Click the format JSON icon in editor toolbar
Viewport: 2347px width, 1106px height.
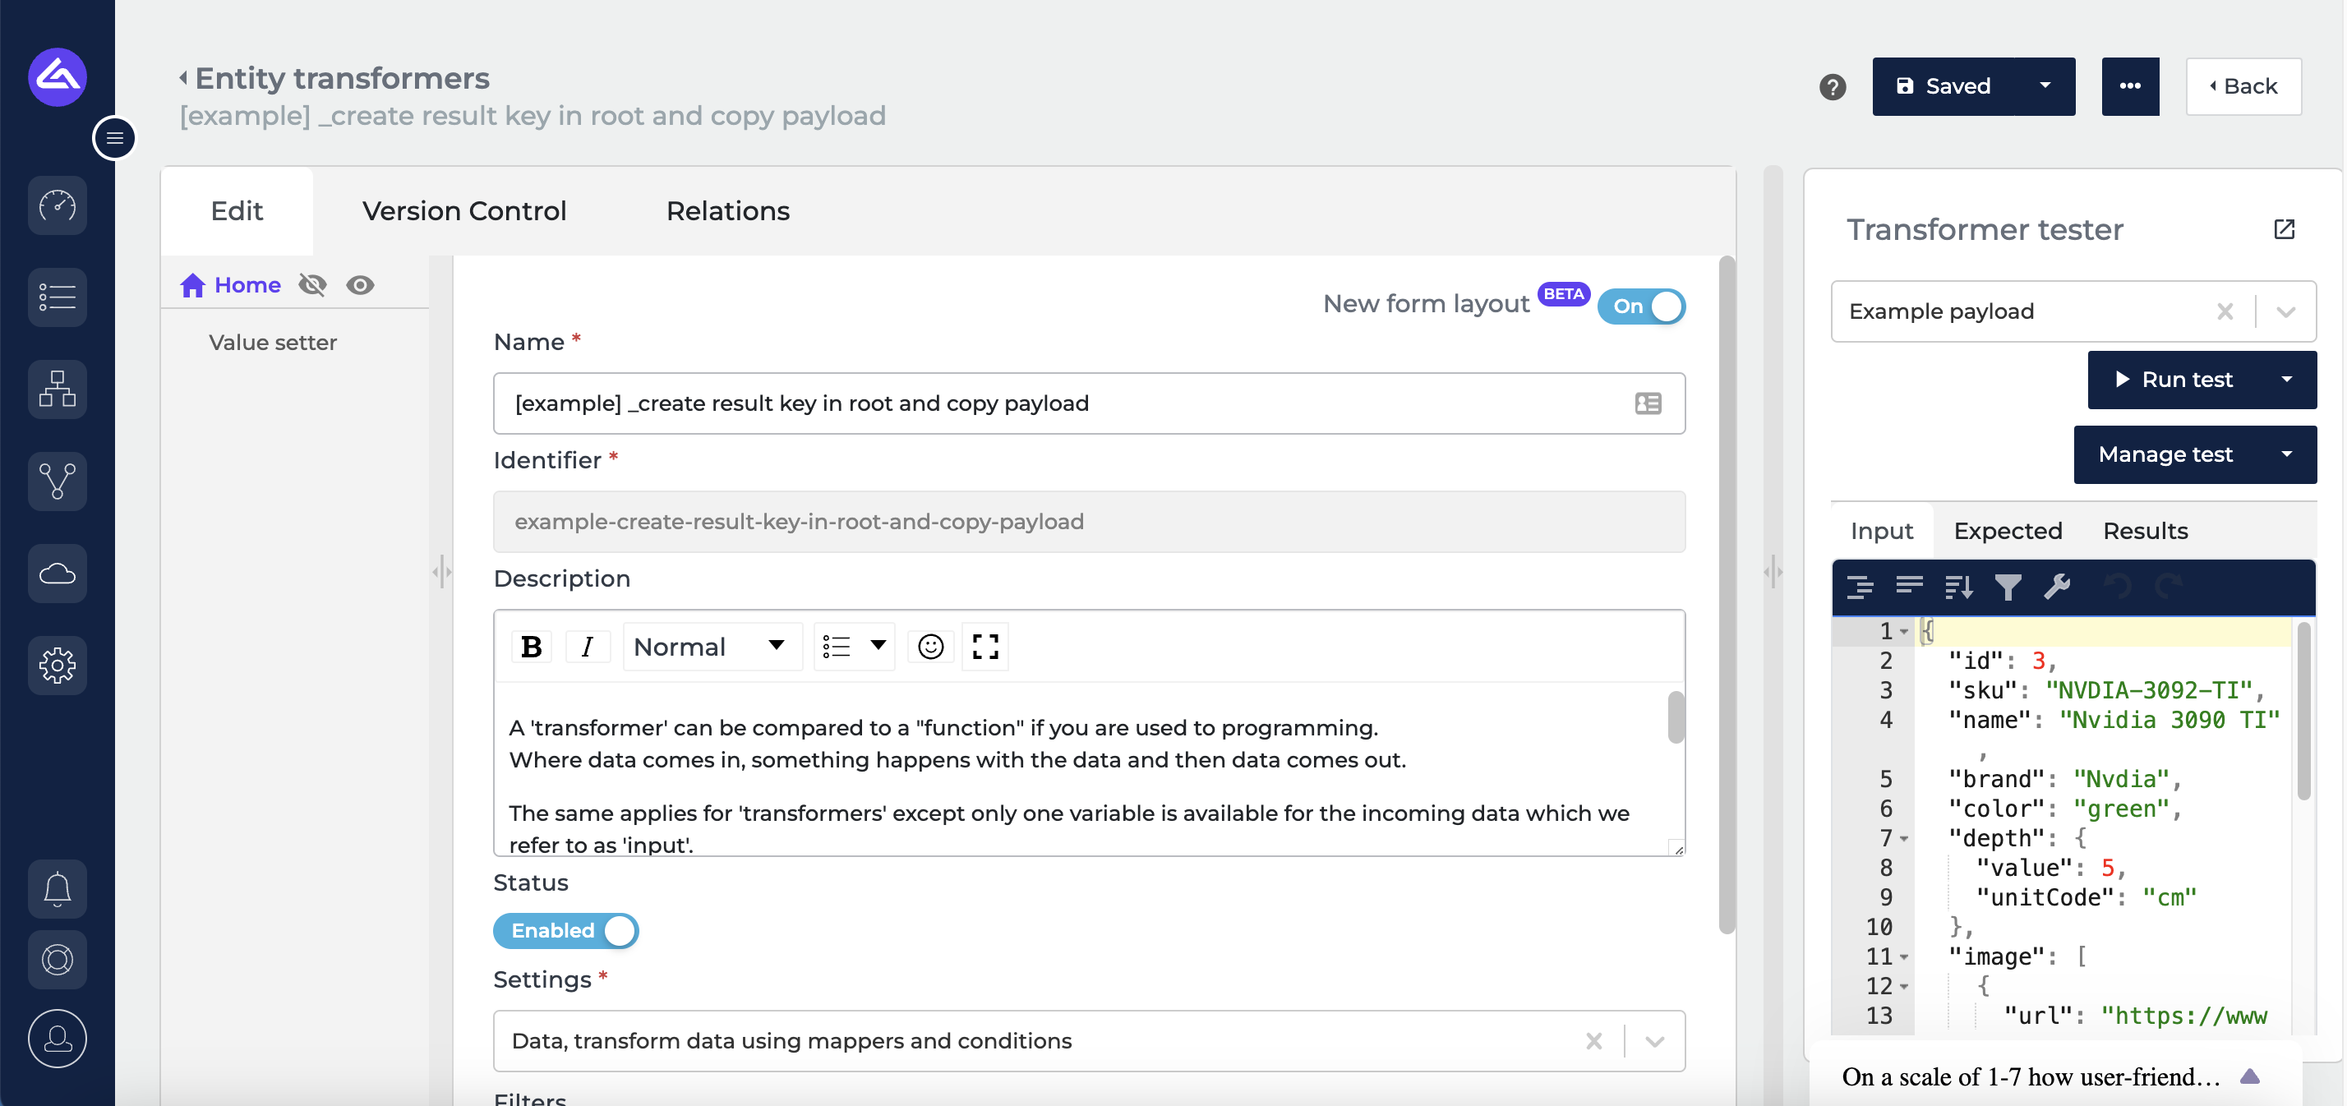click(1860, 587)
